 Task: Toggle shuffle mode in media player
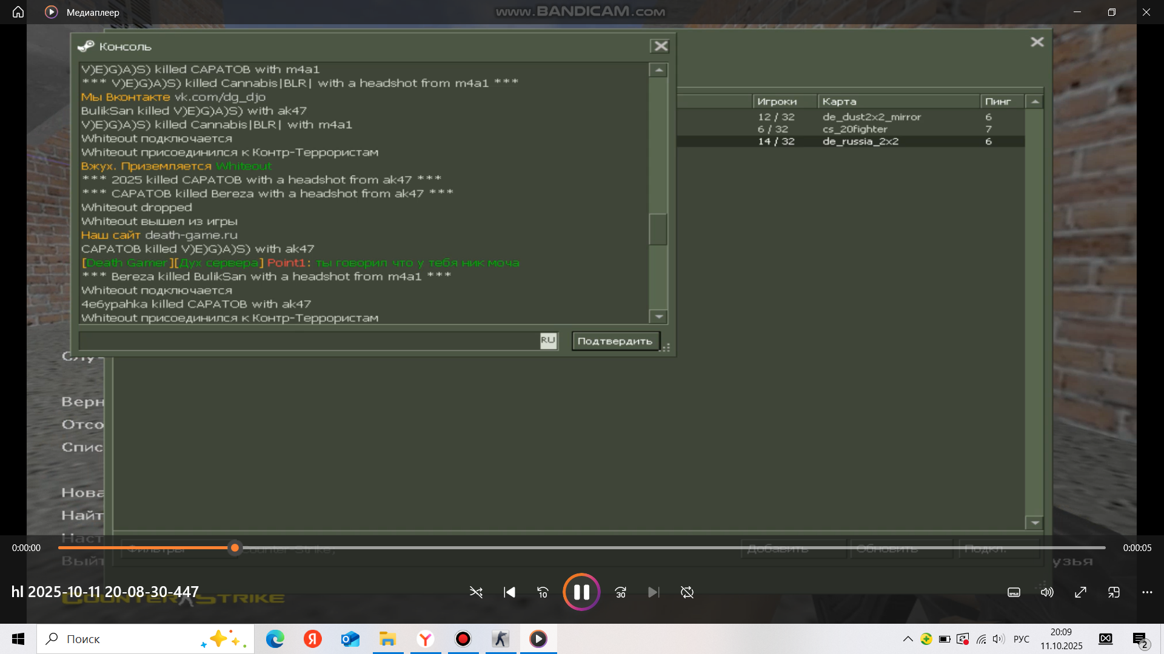[476, 592]
